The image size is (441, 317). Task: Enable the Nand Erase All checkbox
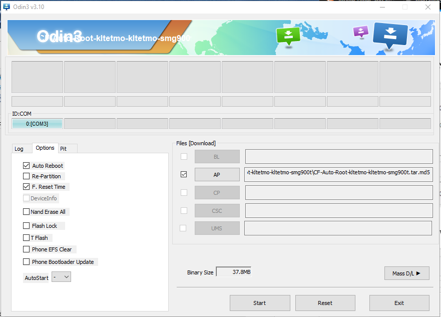[x=26, y=212]
